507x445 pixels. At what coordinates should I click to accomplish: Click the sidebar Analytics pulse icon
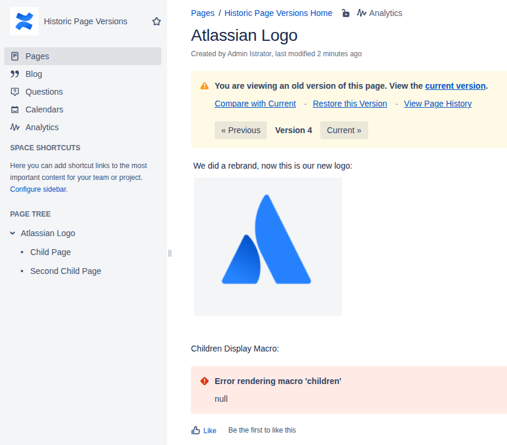pos(15,127)
